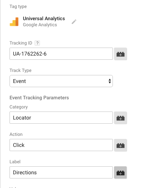
Task: Insert a variable into the Tracking ID field
Action: (x=120, y=54)
